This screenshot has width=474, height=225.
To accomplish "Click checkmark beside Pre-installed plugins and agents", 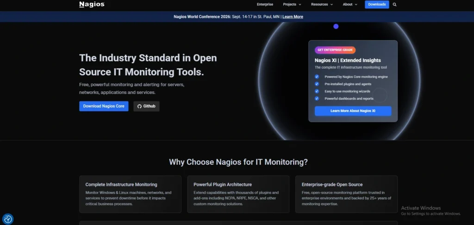I will click(x=317, y=84).
